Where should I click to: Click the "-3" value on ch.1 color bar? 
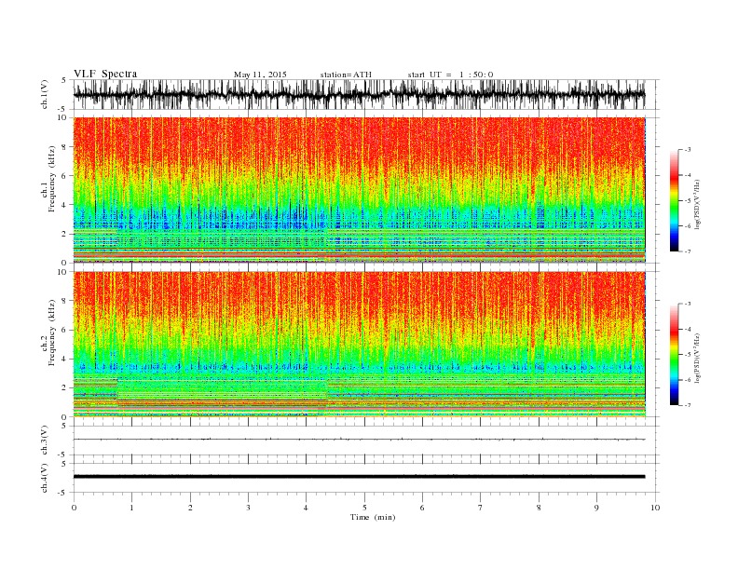[687, 150]
